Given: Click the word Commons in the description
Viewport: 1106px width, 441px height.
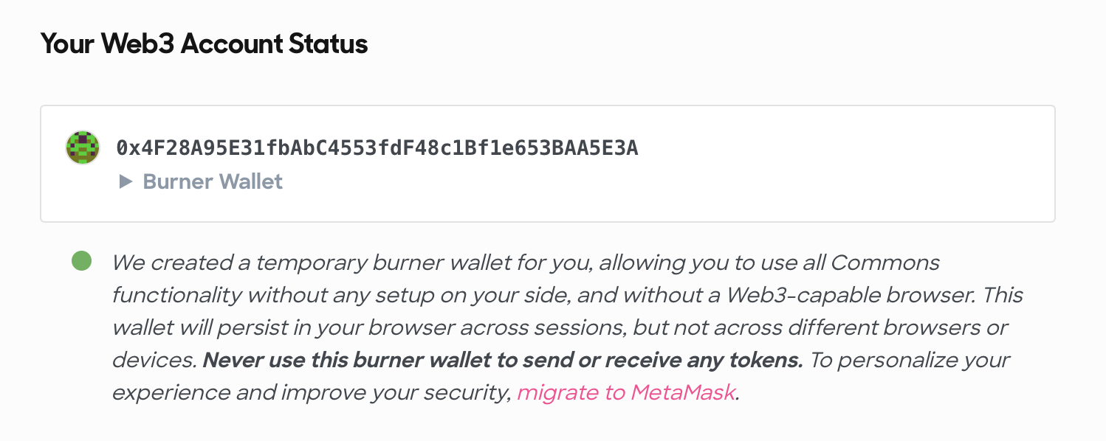Looking at the screenshot, I should pos(885,263).
